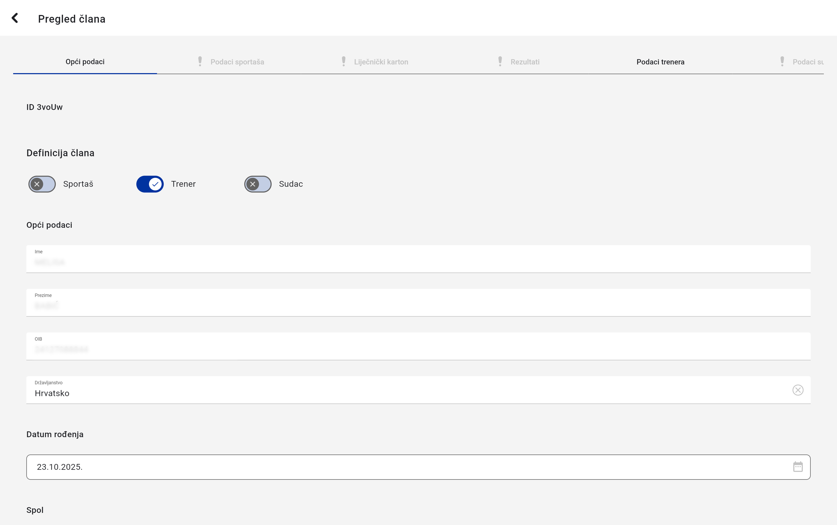Image resolution: width=837 pixels, height=525 pixels.
Task: Click exclamation icon beside Rezultati
Action: [x=500, y=62]
